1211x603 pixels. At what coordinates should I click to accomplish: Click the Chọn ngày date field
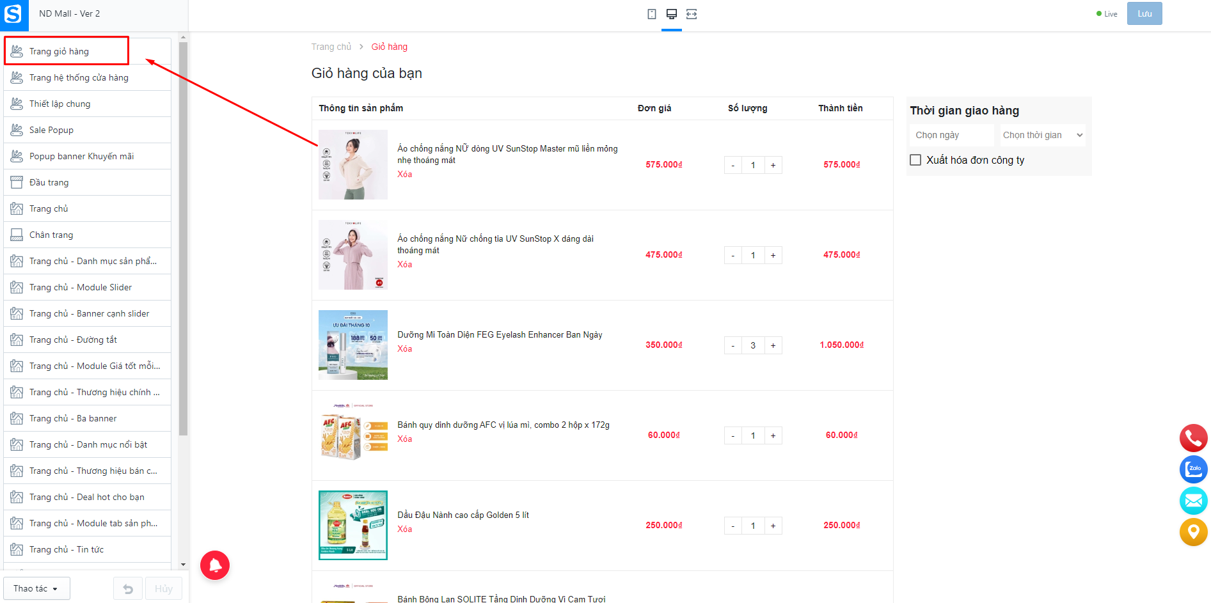(952, 135)
